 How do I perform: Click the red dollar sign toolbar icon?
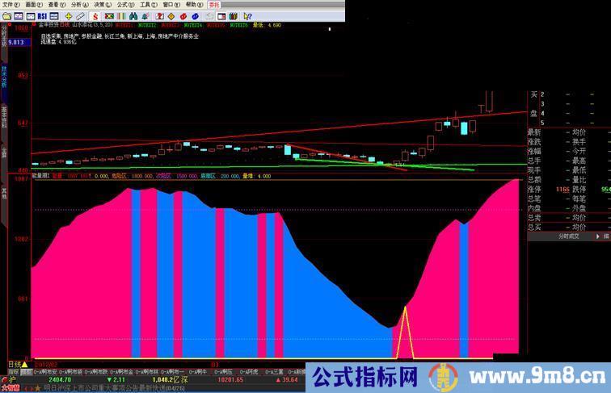click(x=95, y=16)
